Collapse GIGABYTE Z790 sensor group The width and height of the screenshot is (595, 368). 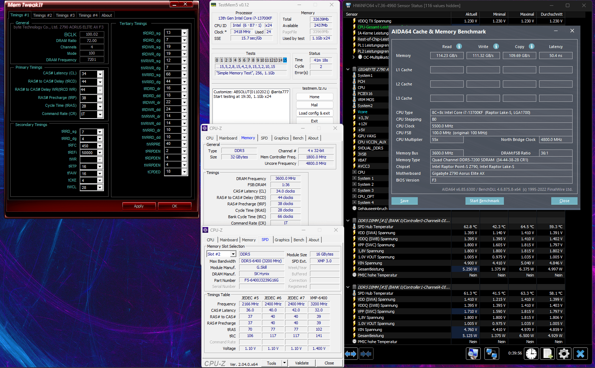tap(348, 69)
